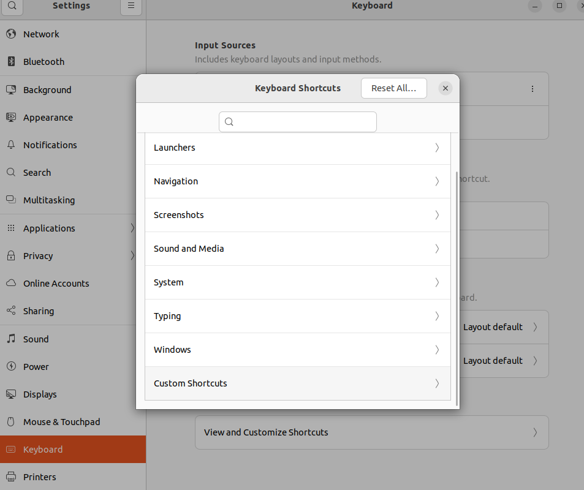Image resolution: width=584 pixels, height=490 pixels.
Task: Click the first Layout default row
Action: (504, 327)
